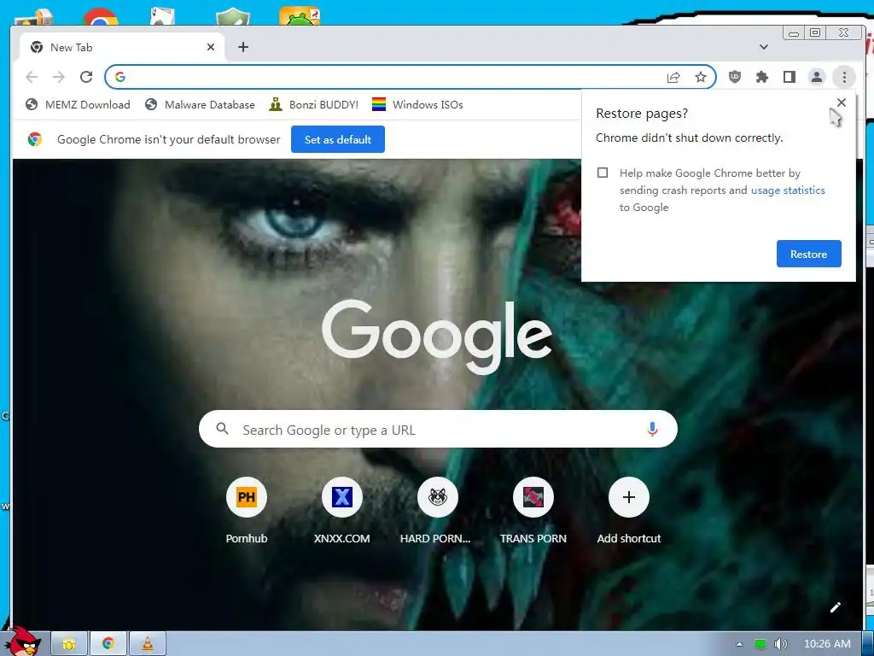
Task: Customize this page with pencil icon
Action: coord(835,607)
